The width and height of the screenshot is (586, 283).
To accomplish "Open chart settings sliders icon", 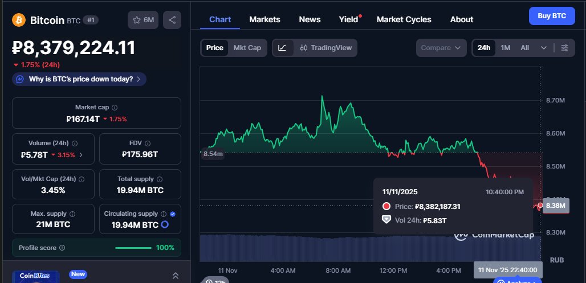I will (x=565, y=48).
